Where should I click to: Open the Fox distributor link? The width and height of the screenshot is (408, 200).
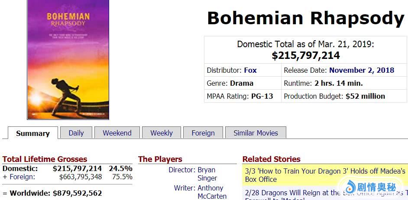[250, 70]
